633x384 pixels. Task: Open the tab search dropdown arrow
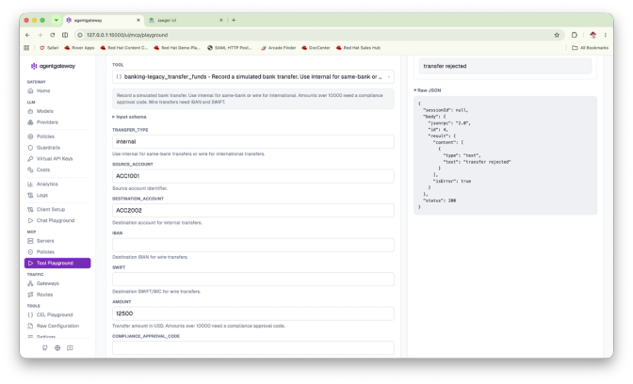tap(57, 20)
